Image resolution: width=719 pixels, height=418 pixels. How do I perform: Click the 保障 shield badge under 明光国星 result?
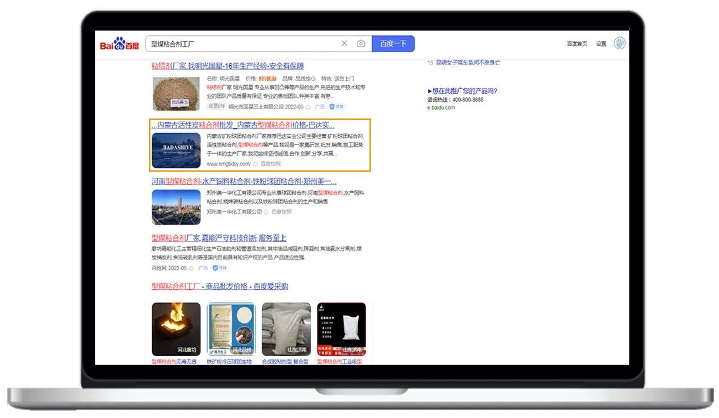[337, 106]
